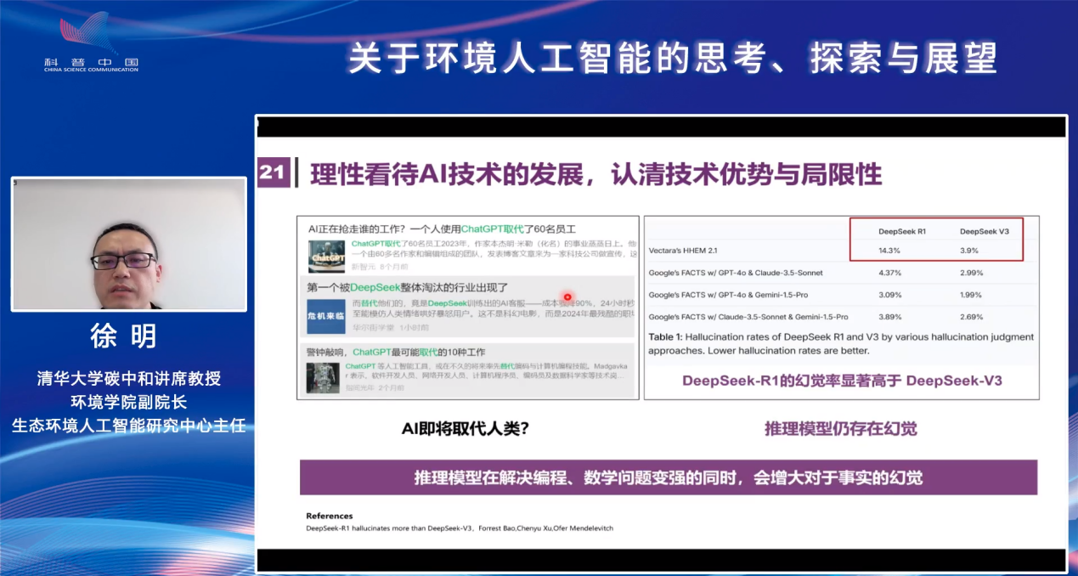Click the slide number 21 badge
Viewport: 1078px width, 576px height.
(x=272, y=173)
